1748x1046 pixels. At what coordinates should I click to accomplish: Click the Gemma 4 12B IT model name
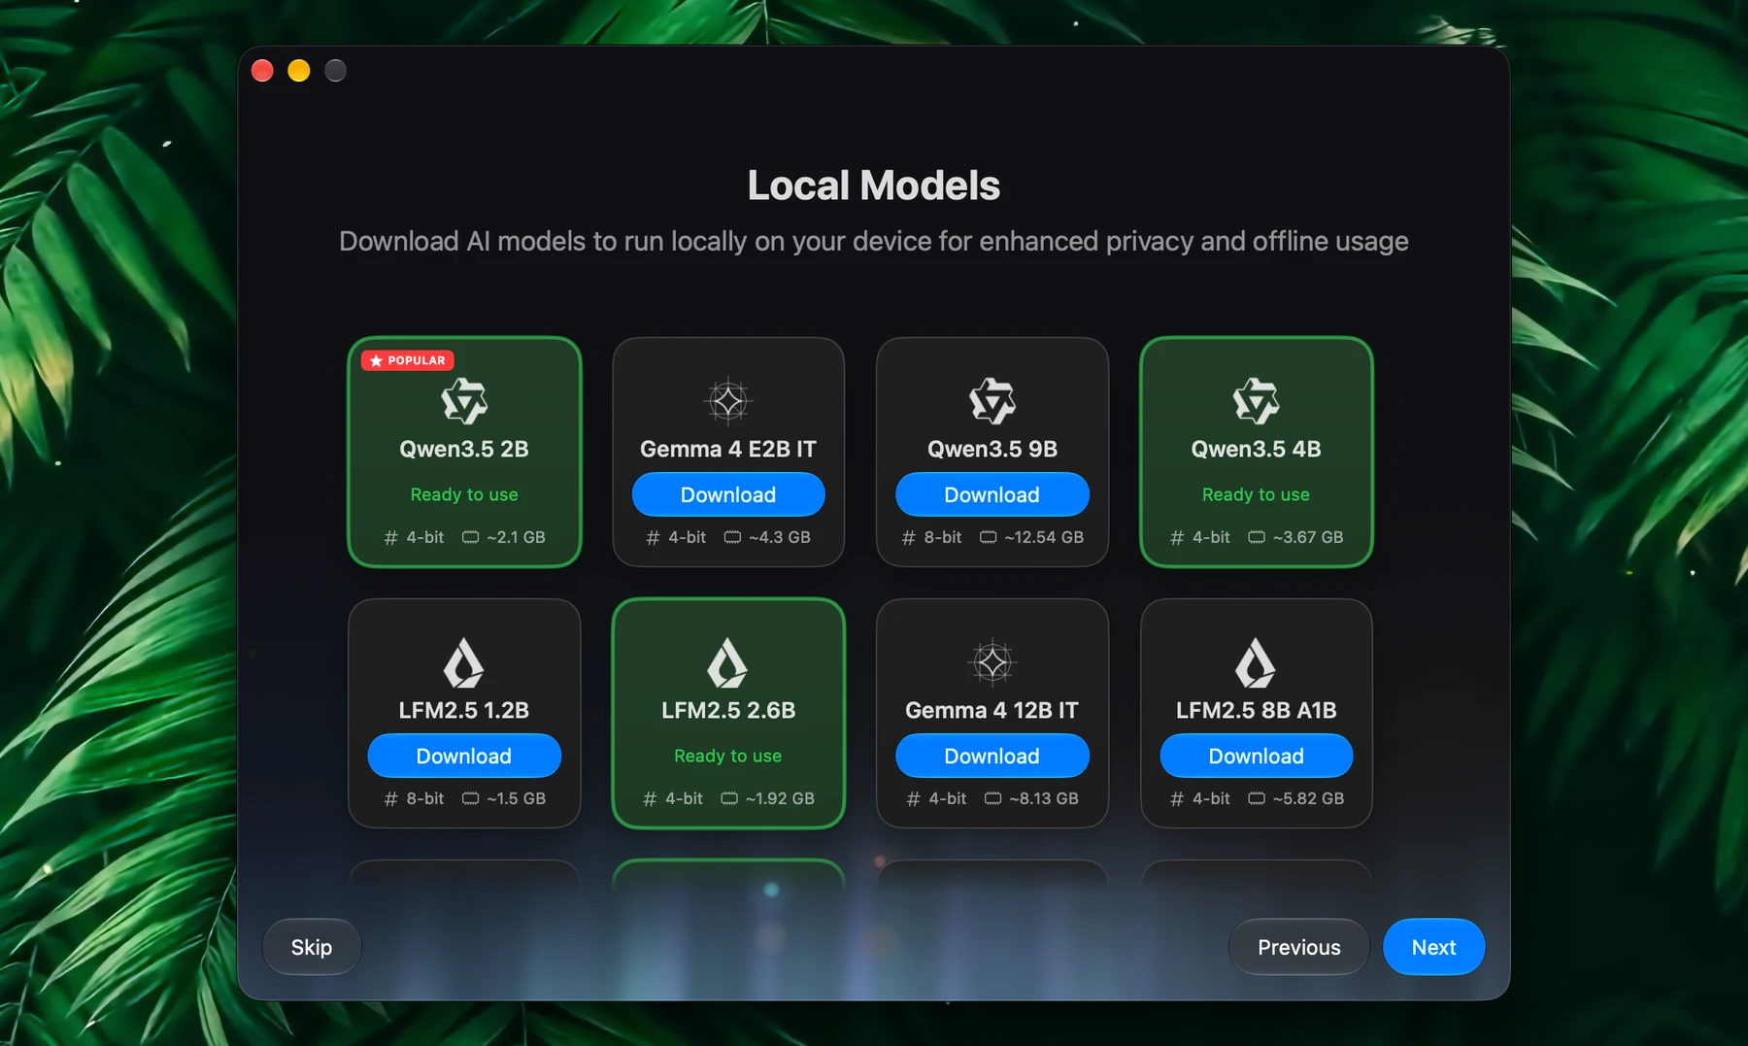pos(992,710)
